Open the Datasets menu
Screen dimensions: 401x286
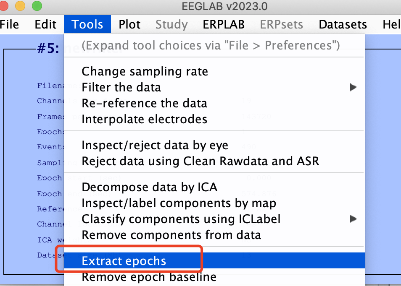(x=343, y=24)
